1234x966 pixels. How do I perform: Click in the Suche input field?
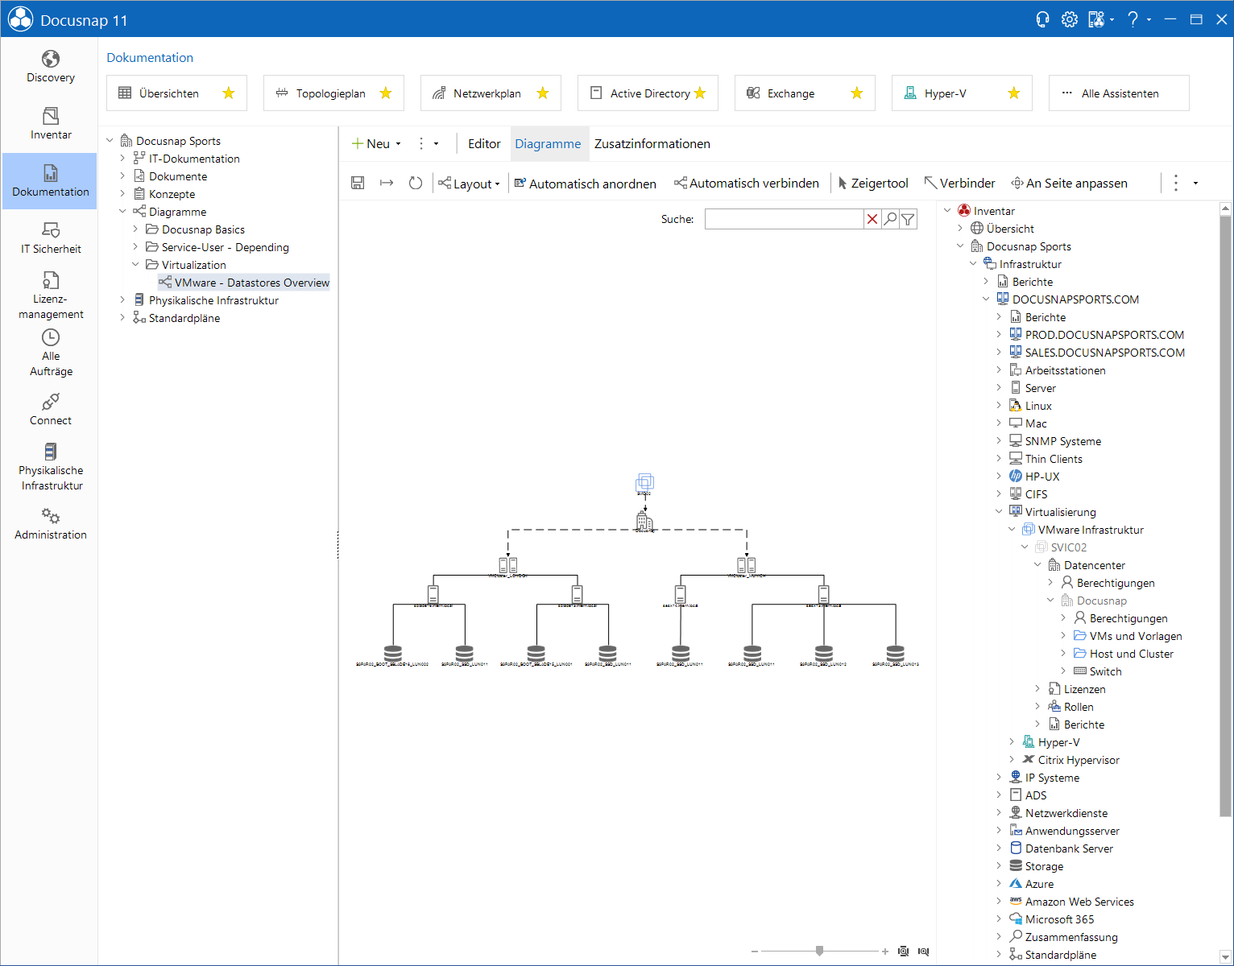pos(784,219)
